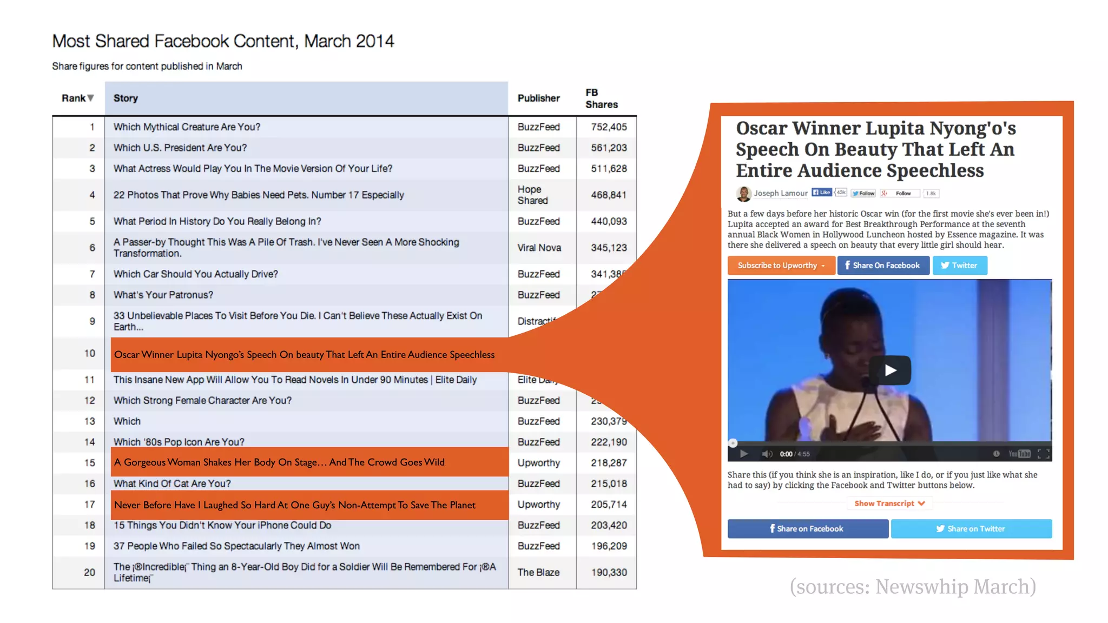Click the top light-blue Twitter button

tap(959, 266)
